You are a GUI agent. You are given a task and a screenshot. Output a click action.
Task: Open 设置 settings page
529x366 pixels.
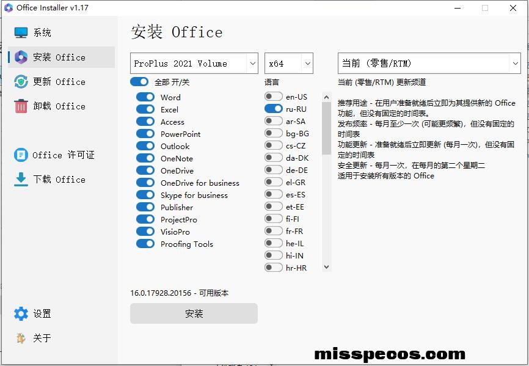pos(62,313)
